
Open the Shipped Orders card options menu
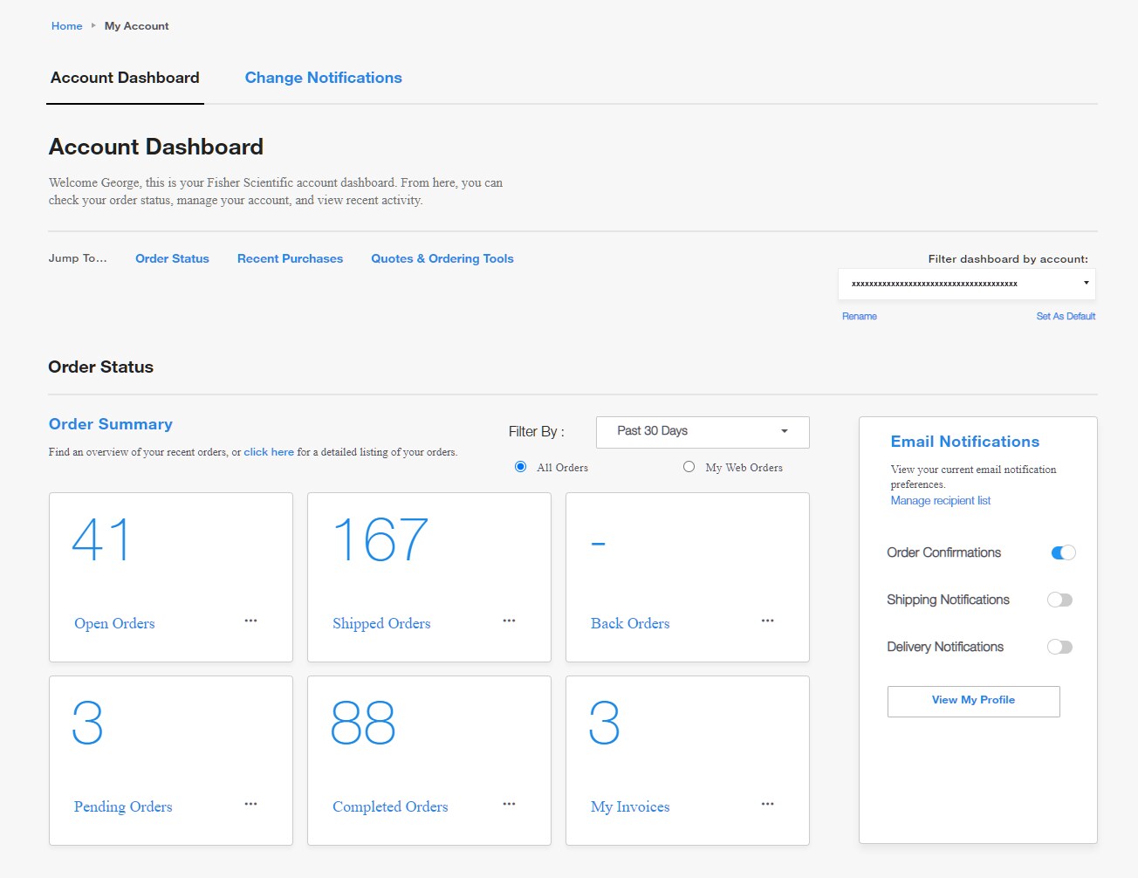click(x=509, y=621)
